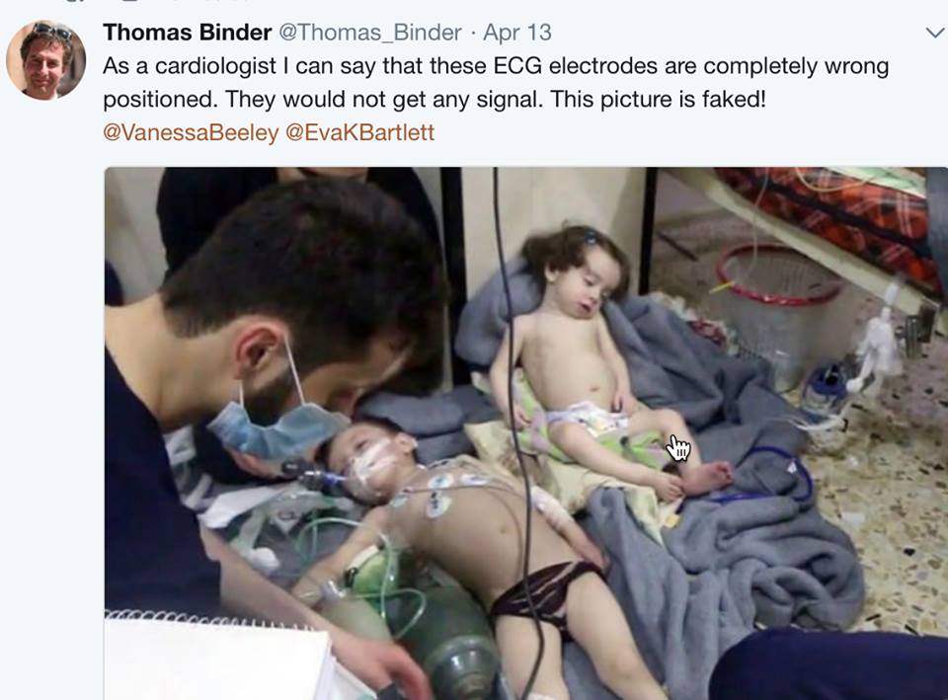The width and height of the screenshot is (948, 700).
Task: Expand the tweet options chevron
Action: click(935, 33)
